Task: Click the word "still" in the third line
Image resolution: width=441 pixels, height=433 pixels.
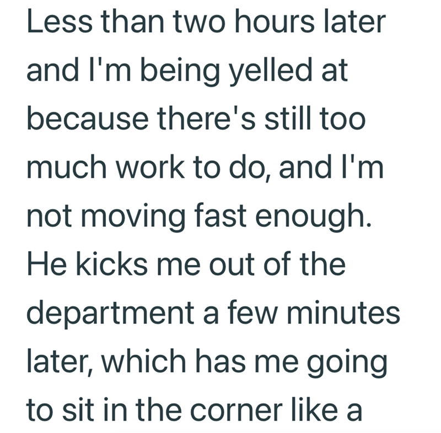Action: (287, 118)
